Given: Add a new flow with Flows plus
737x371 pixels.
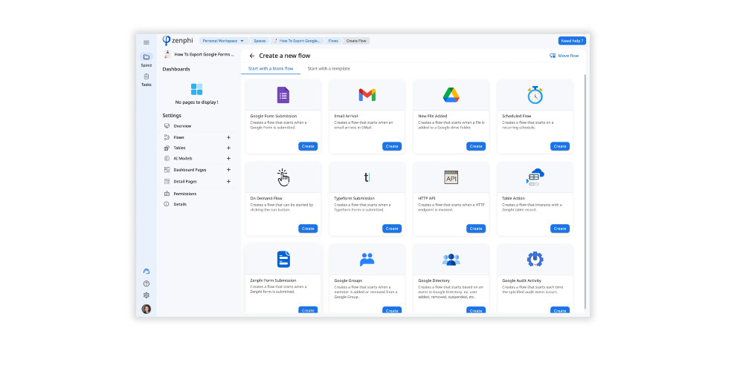Looking at the screenshot, I should point(228,137).
